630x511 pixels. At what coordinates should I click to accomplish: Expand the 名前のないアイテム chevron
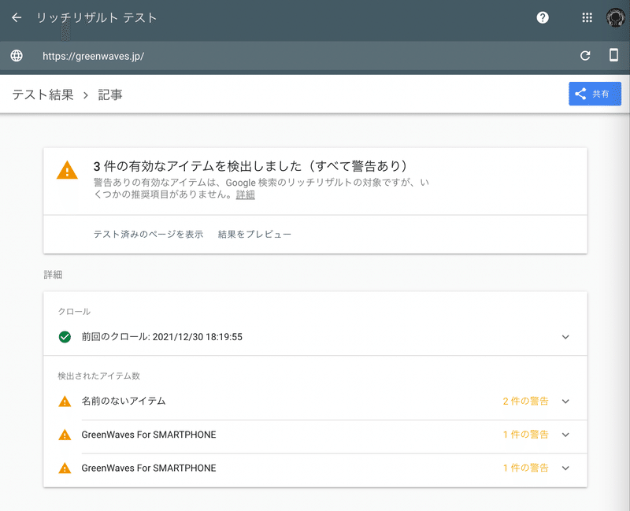565,402
